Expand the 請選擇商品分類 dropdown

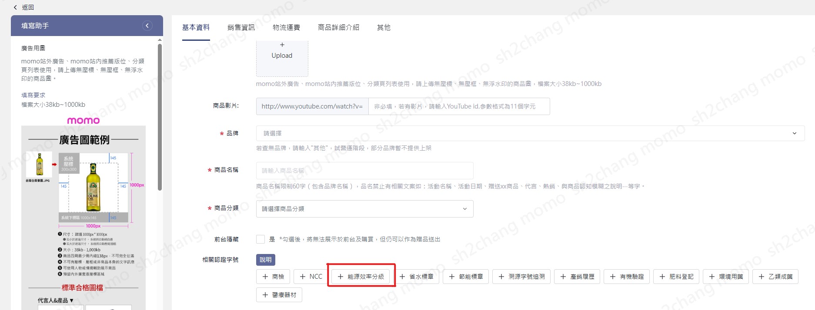[364, 209]
